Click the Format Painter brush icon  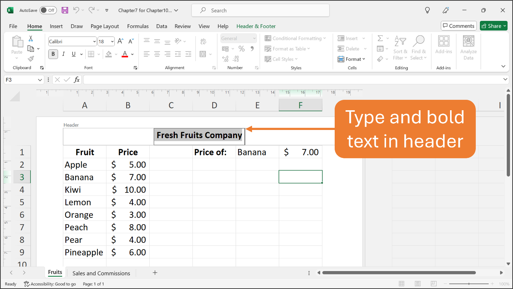coord(31,58)
